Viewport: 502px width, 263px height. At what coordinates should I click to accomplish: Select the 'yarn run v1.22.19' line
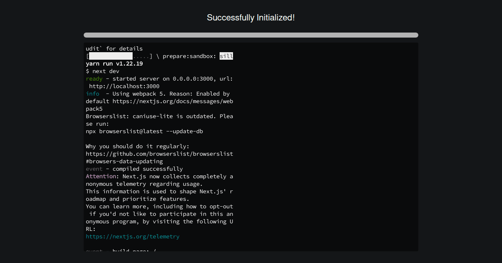(x=114, y=63)
